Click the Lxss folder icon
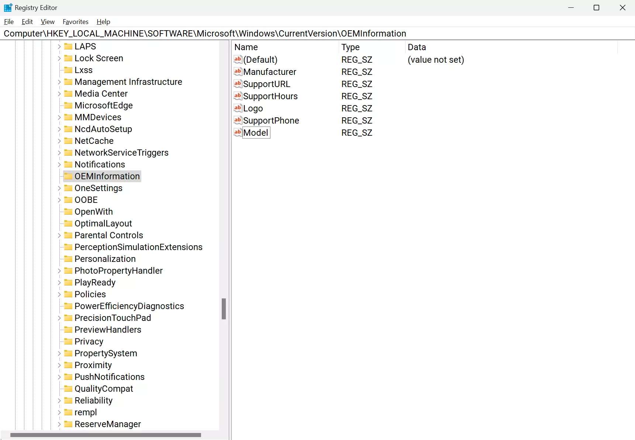This screenshot has height=440, width=635. point(68,70)
